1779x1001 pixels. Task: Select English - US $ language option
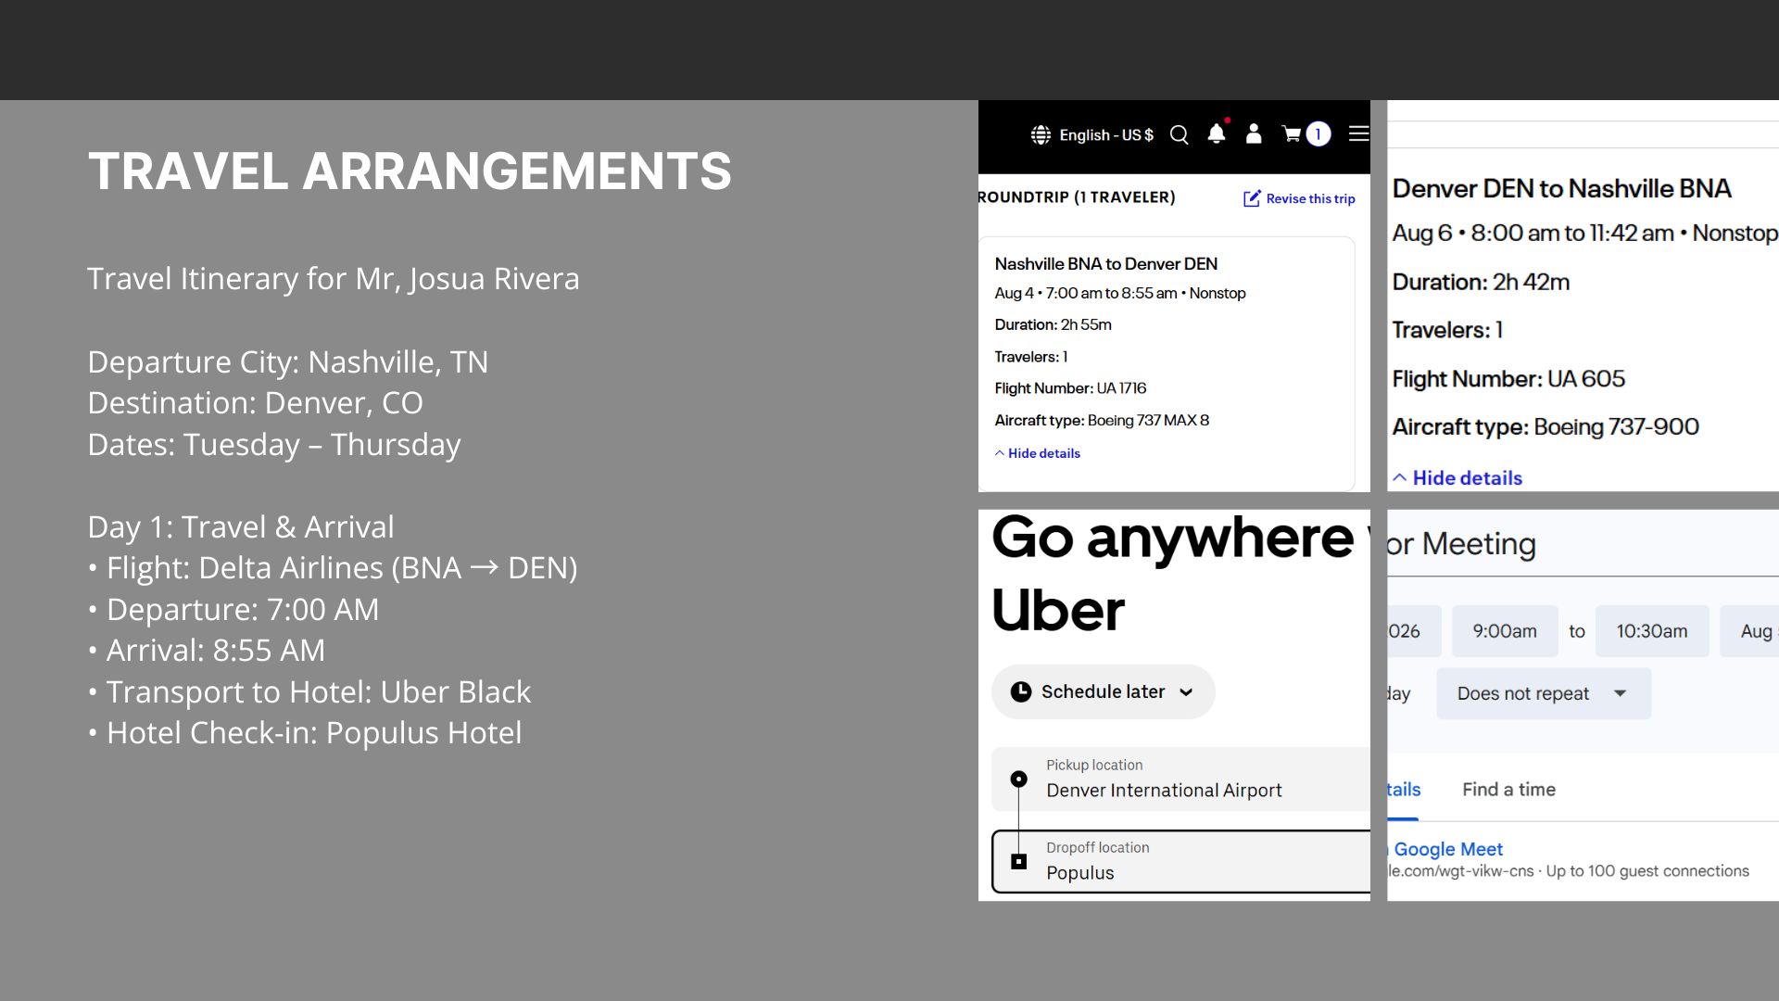click(1106, 135)
